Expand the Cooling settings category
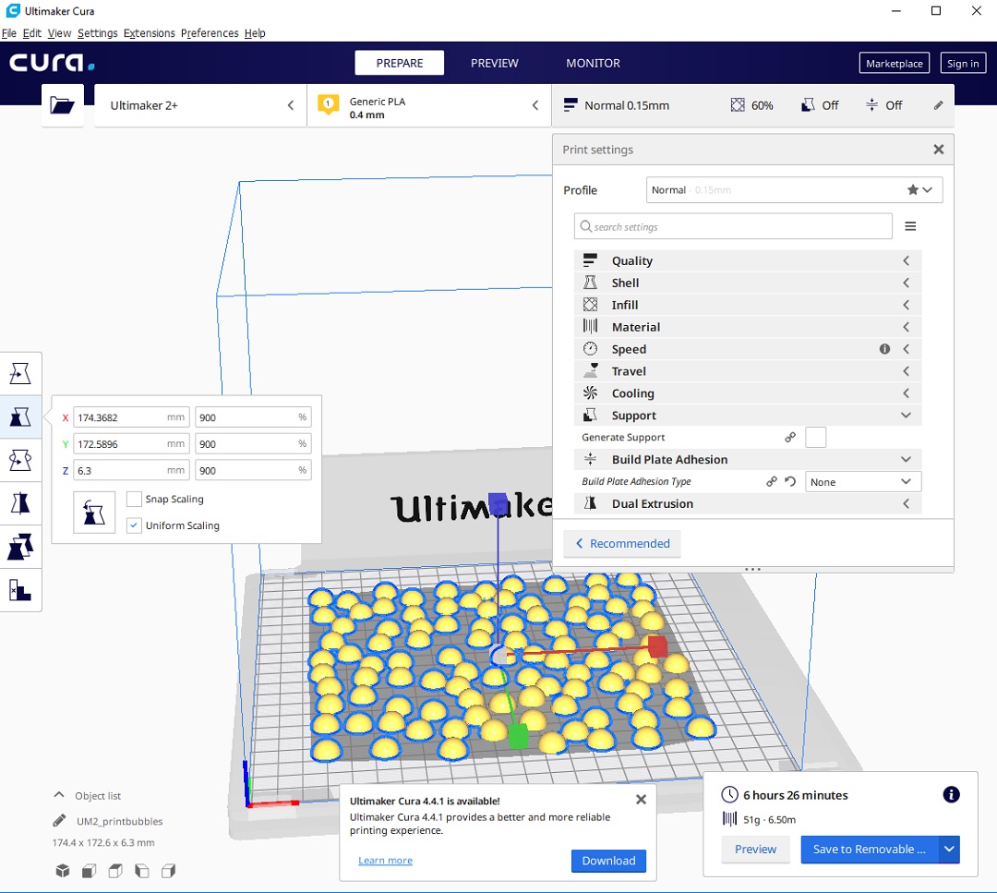The height and width of the screenshot is (893, 997). click(748, 393)
